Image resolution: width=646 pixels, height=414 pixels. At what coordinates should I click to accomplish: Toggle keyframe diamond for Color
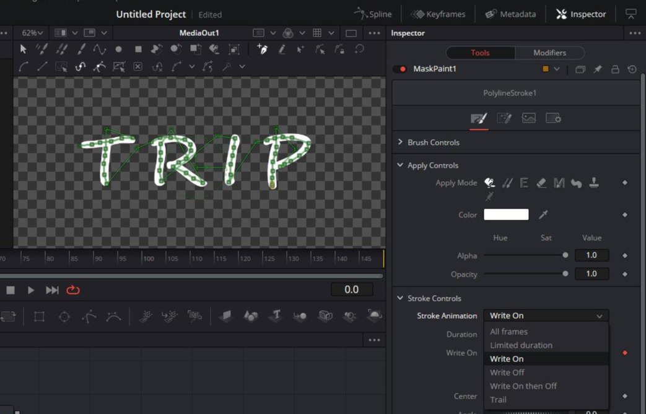[x=625, y=215]
